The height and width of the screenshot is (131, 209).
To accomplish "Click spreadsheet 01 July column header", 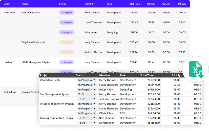I will 176,75.
